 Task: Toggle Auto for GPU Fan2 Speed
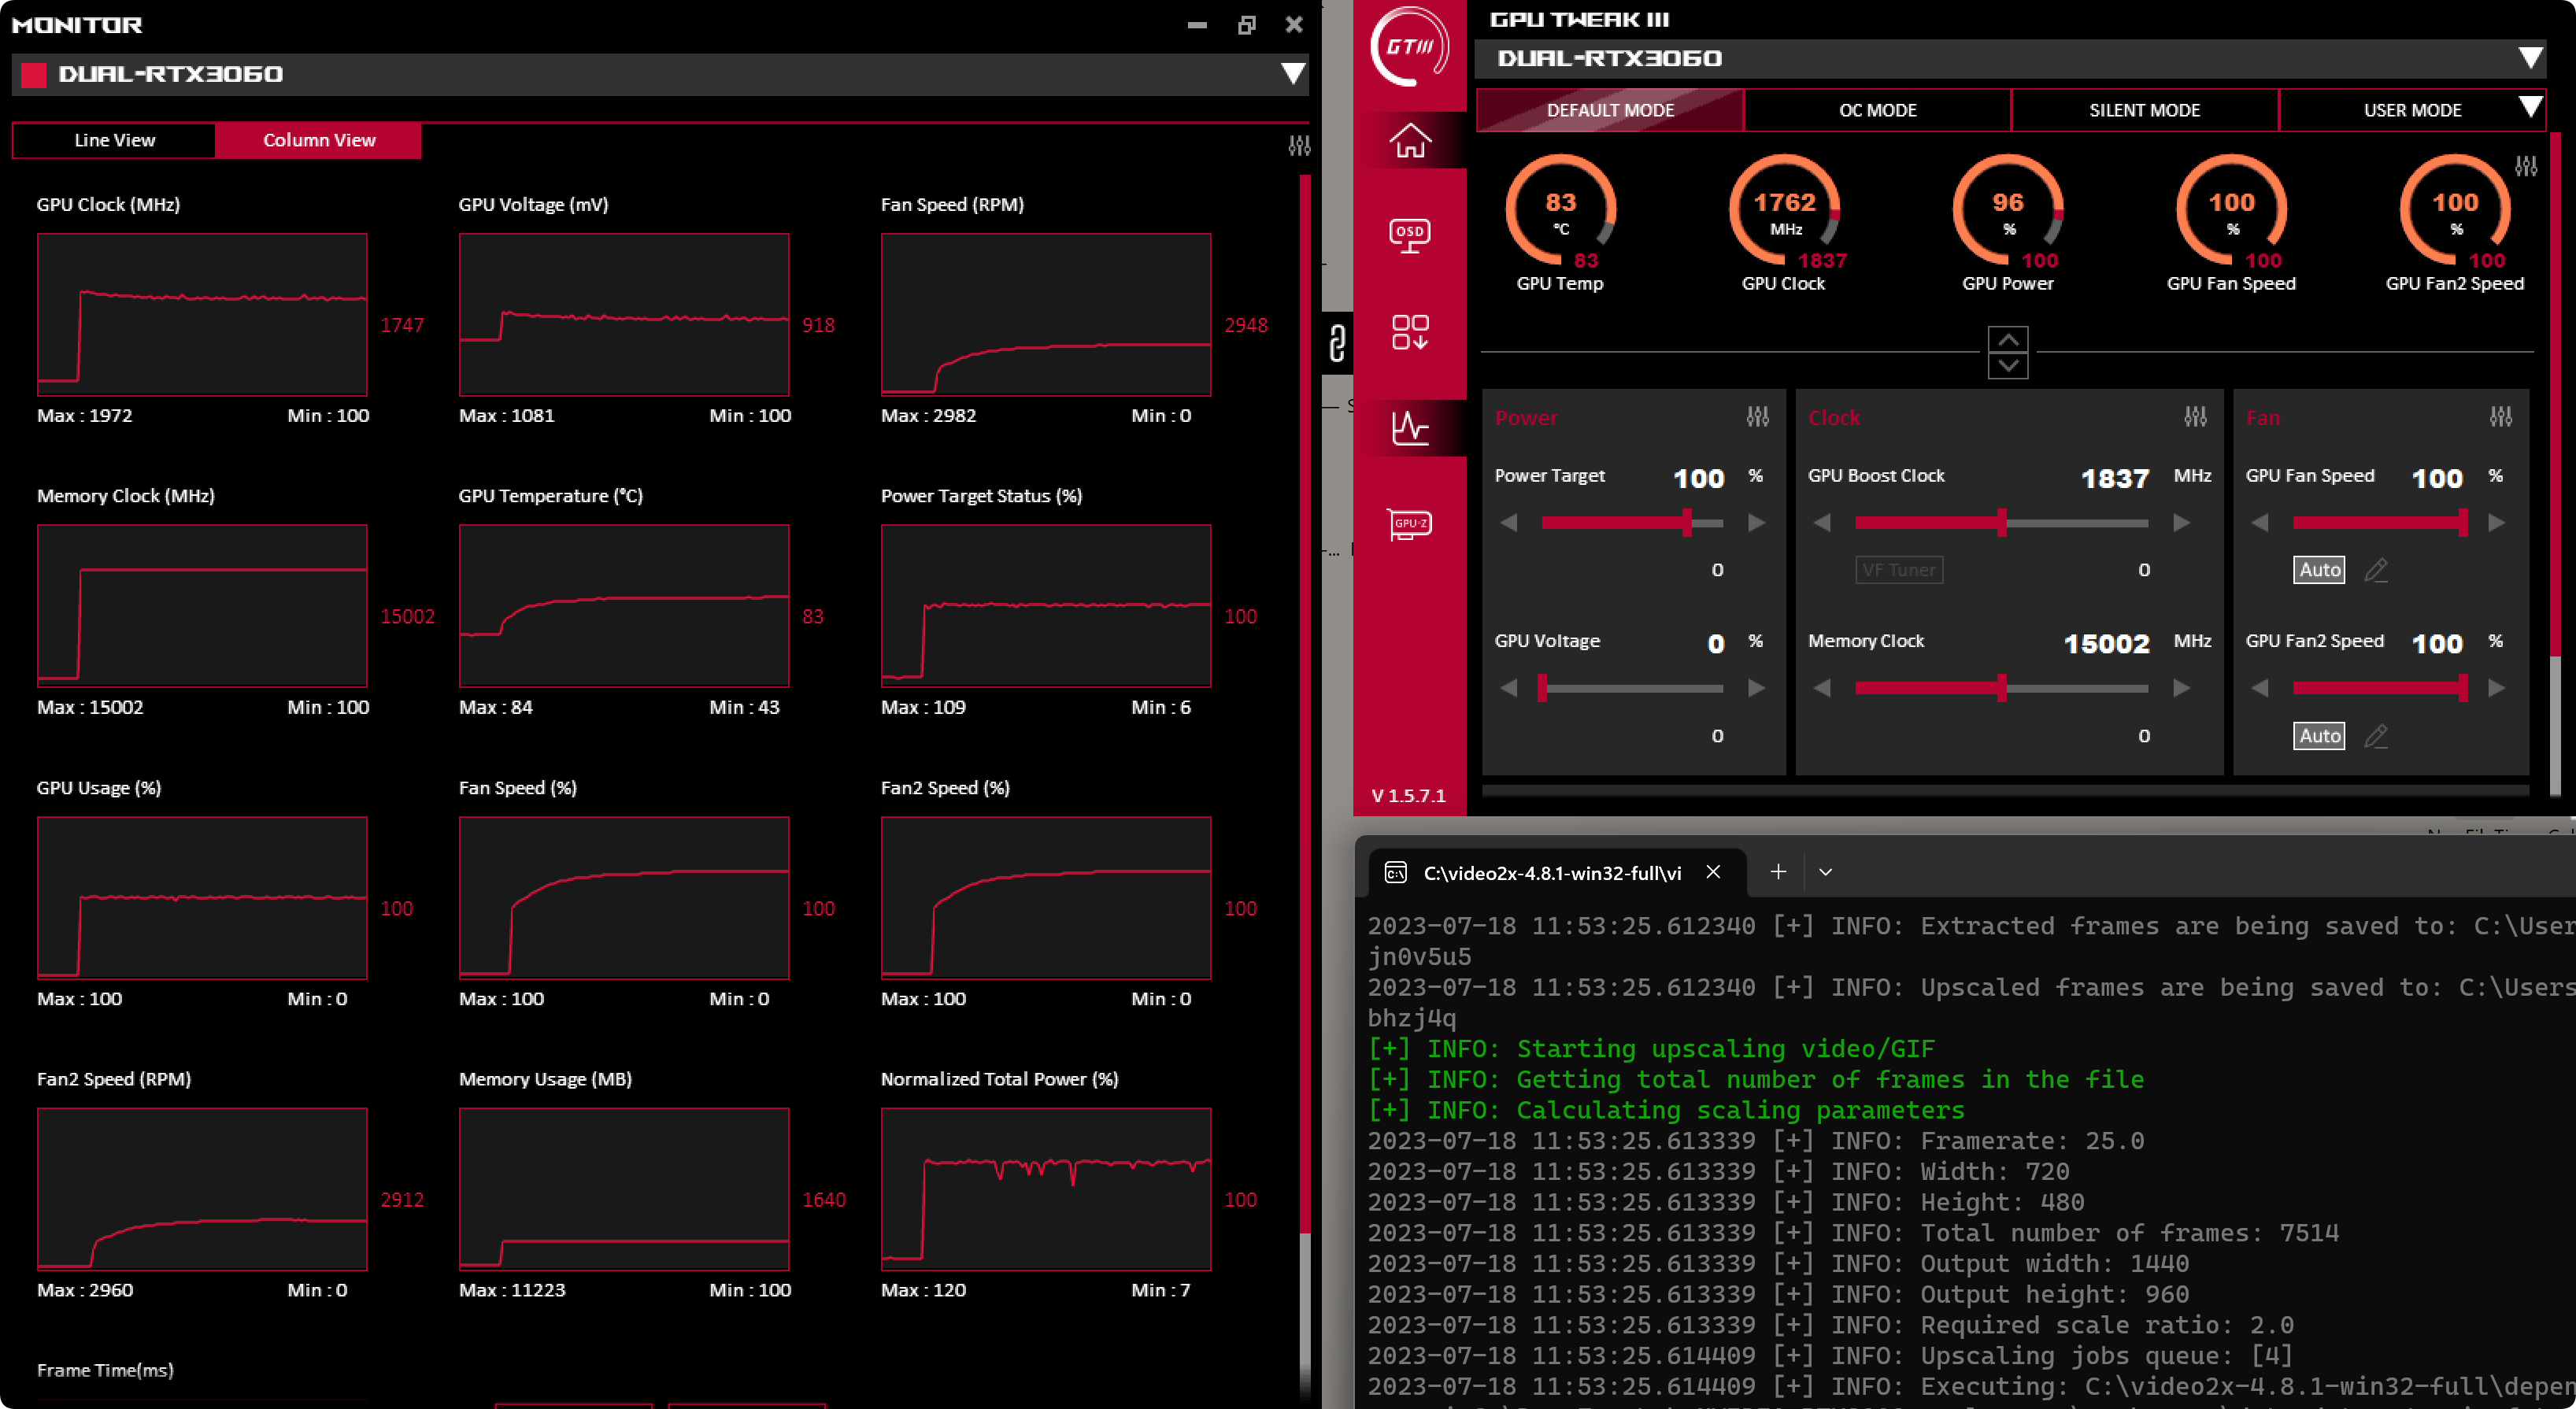[x=2319, y=736]
